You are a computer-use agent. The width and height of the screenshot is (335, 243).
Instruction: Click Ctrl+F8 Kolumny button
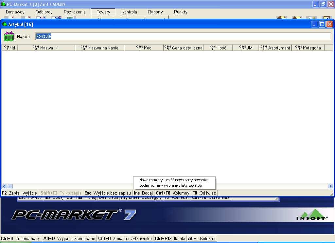pos(172,193)
